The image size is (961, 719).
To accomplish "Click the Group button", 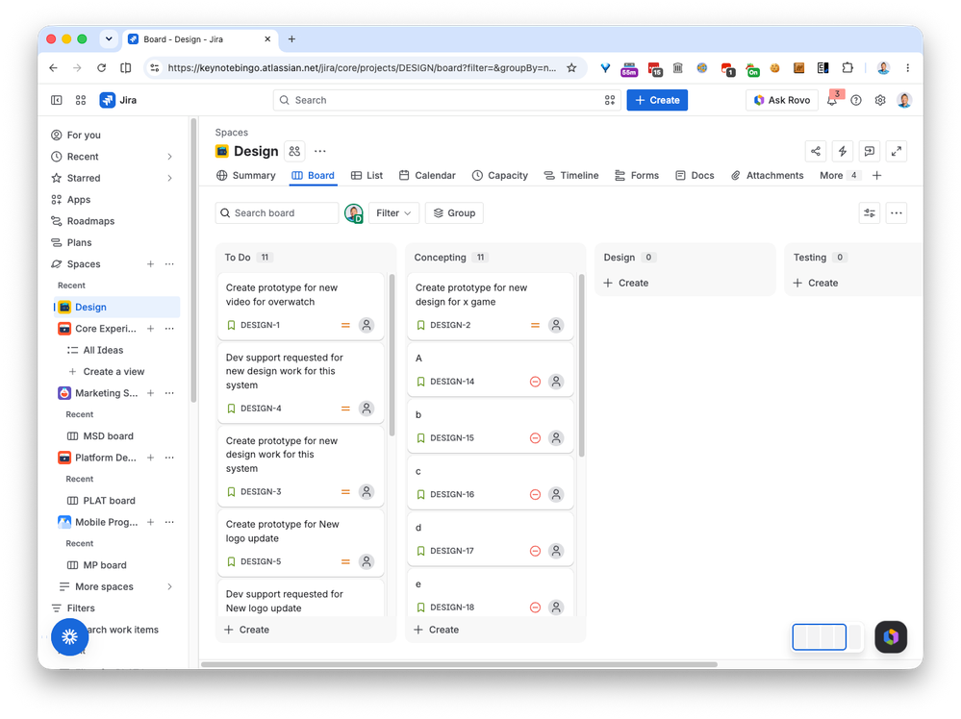I will click(454, 213).
